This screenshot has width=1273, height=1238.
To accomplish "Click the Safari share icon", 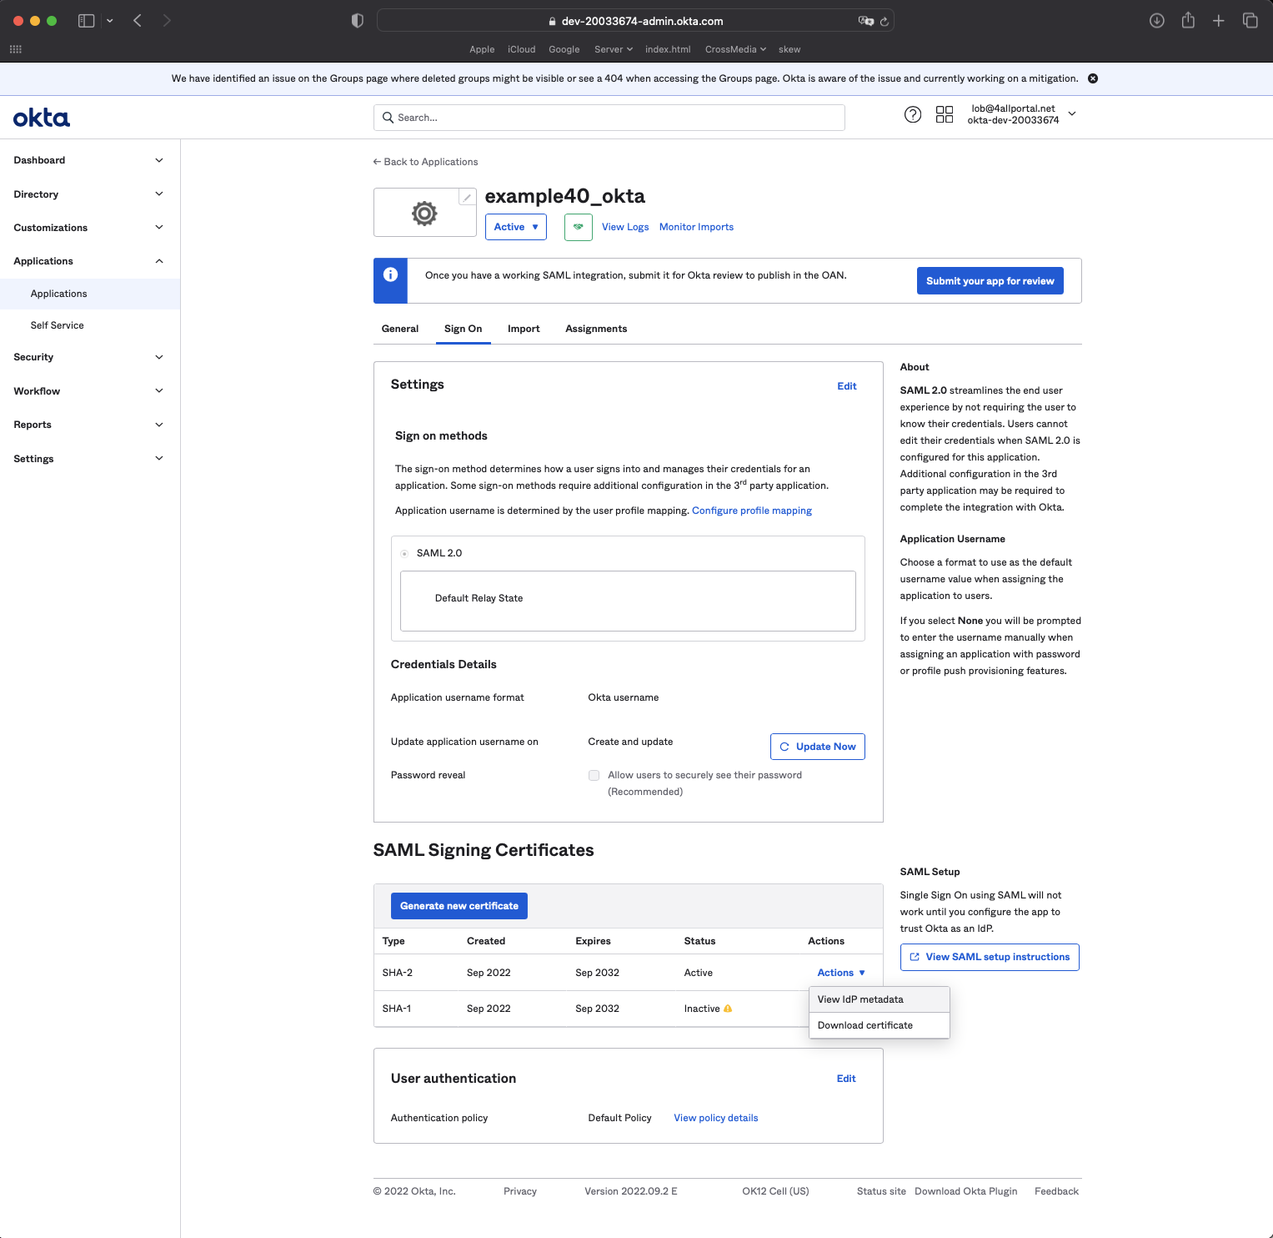I will 1188,21.
